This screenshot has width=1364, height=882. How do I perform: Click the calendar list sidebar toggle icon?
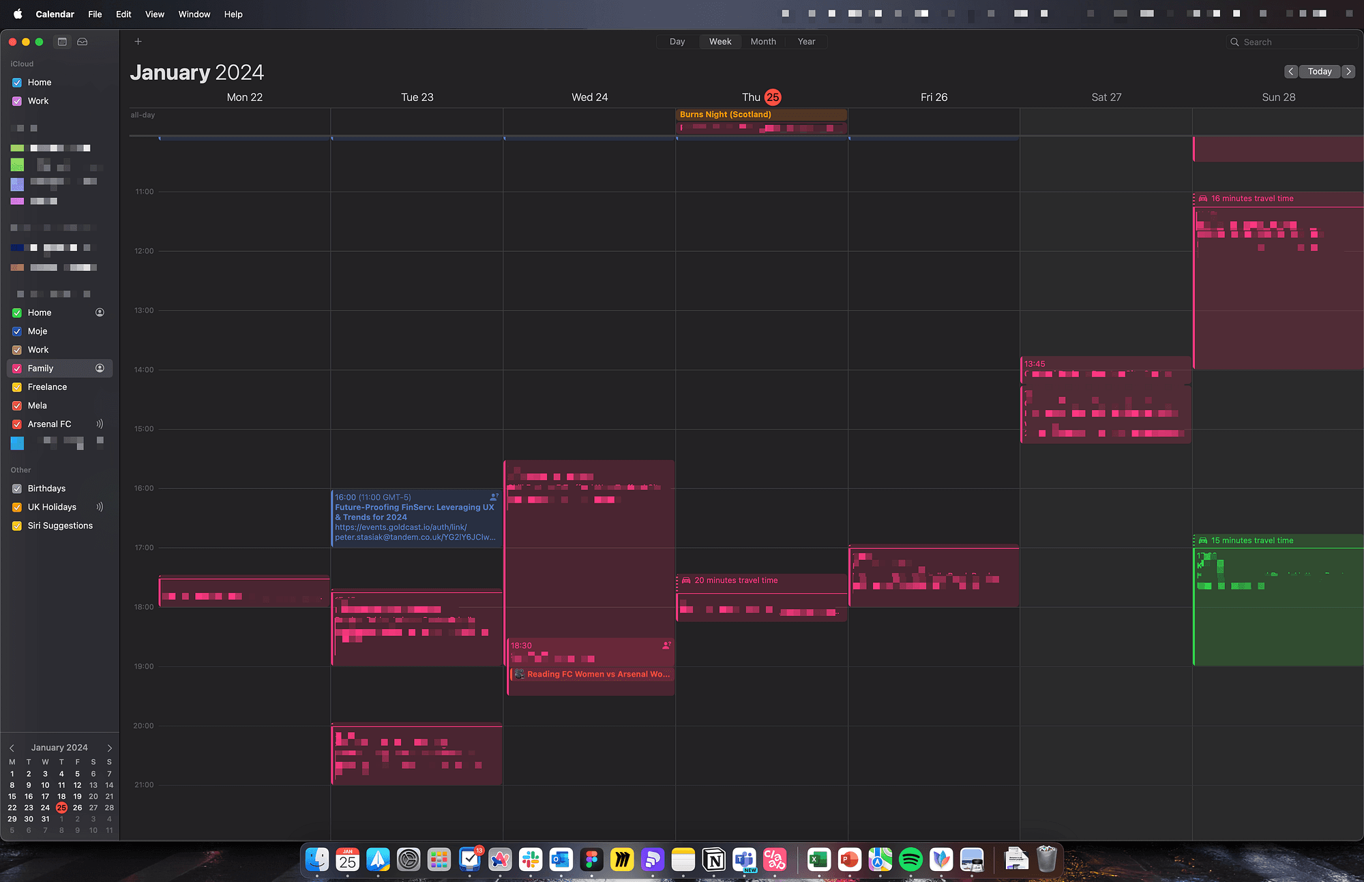(x=62, y=42)
